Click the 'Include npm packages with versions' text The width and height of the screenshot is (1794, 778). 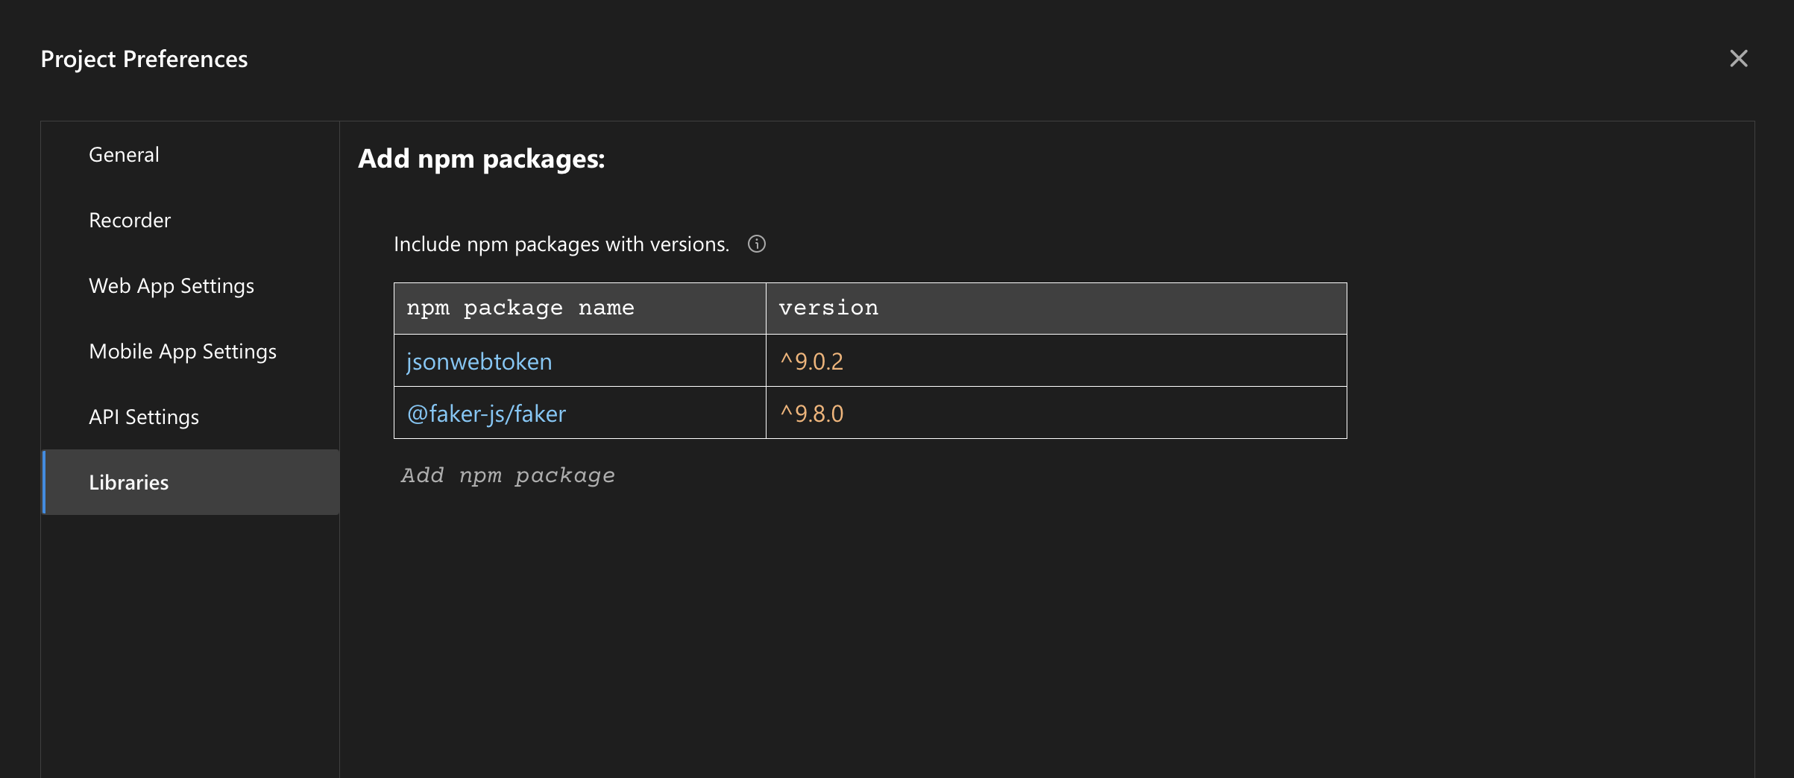[561, 244]
